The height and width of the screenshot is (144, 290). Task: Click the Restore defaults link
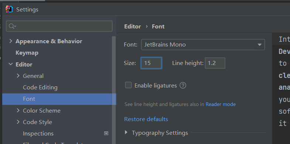pos(146,119)
